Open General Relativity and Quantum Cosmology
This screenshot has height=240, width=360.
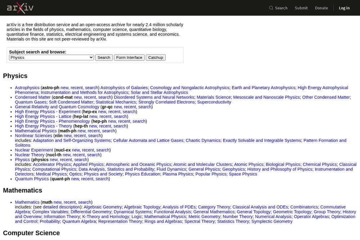pos(57,107)
